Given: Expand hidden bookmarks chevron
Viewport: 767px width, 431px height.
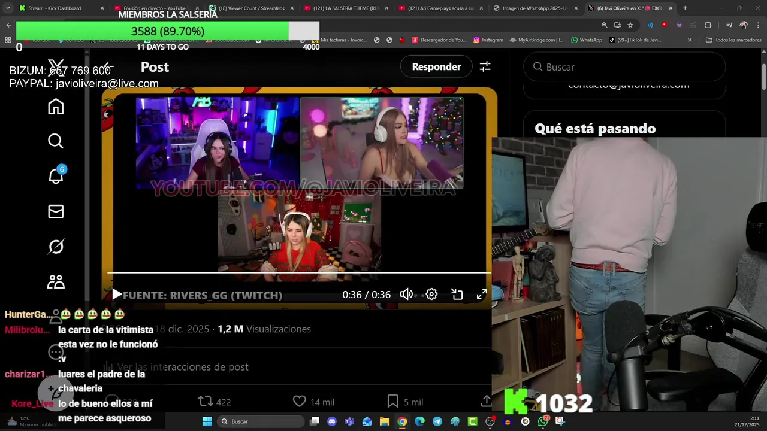Looking at the screenshot, I should pyautogui.click(x=690, y=40).
